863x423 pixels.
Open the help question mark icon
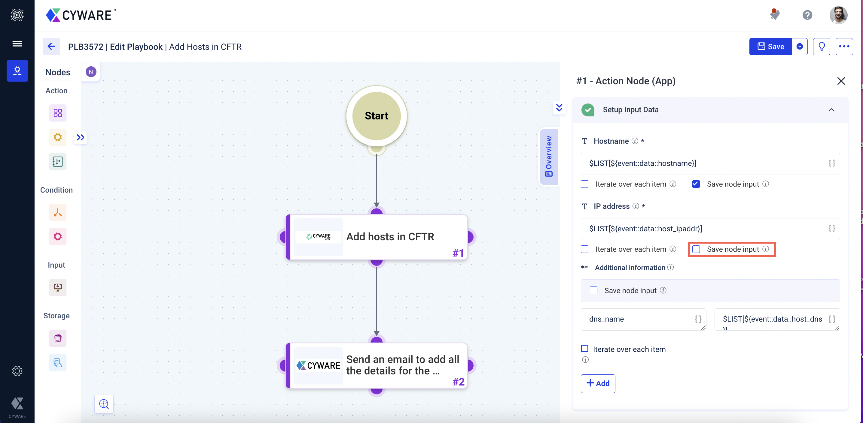807,15
